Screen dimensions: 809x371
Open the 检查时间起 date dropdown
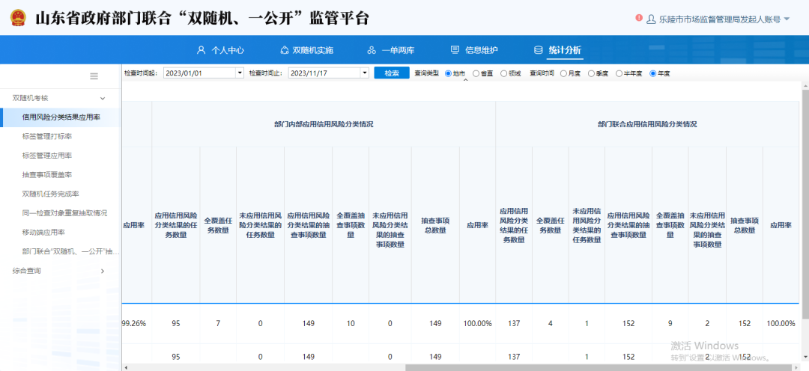tap(240, 73)
